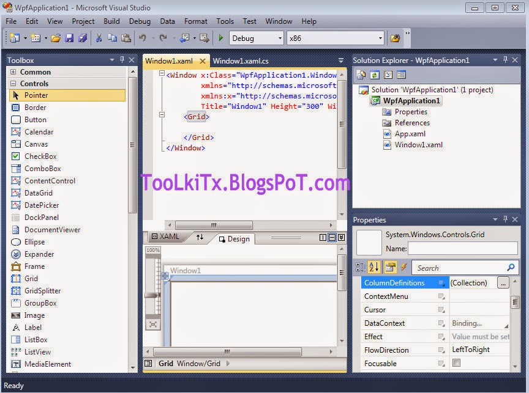The width and height of the screenshot is (529, 393).
Task: Click the Open File folder icon
Action: click(56, 38)
